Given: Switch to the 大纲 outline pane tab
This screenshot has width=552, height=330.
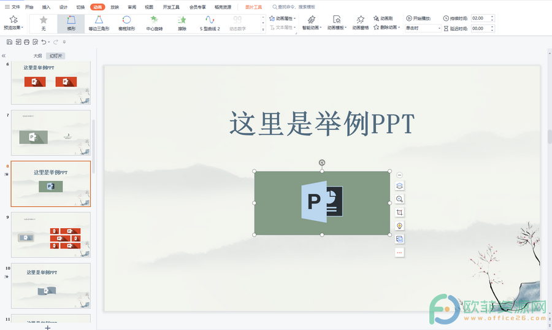Looking at the screenshot, I should point(37,56).
